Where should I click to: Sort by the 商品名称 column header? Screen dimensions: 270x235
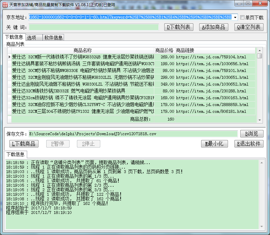click(83, 51)
